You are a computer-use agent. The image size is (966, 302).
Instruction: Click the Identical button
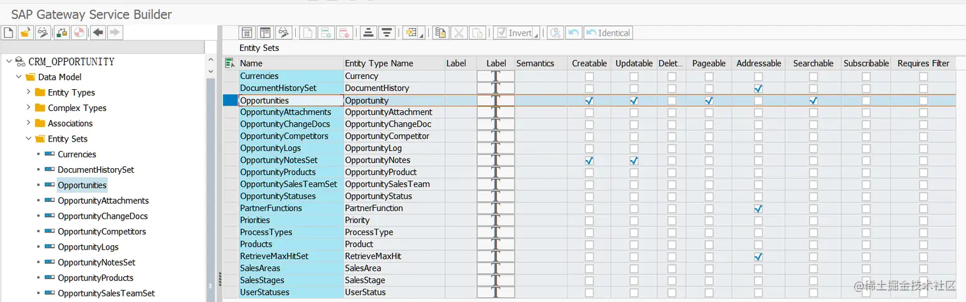tap(608, 32)
